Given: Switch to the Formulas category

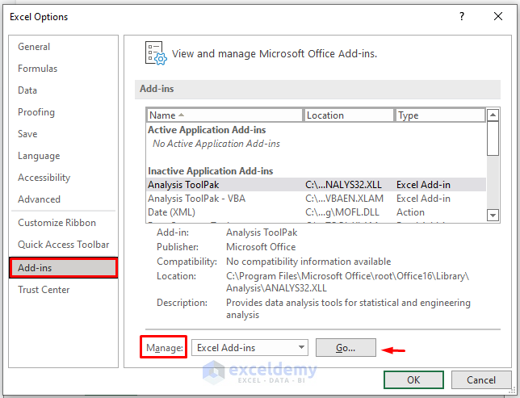Looking at the screenshot, I should [x=38, y=69].
